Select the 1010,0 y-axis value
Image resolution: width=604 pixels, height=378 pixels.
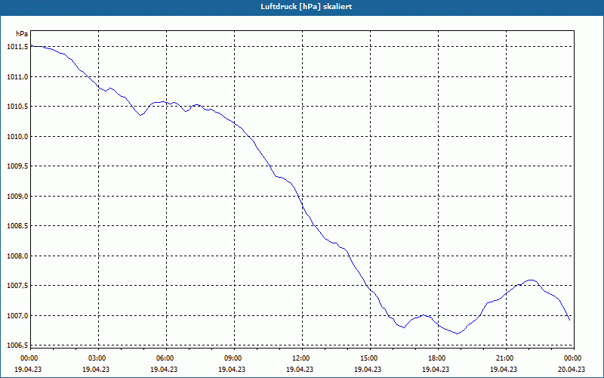pos(17,137)
